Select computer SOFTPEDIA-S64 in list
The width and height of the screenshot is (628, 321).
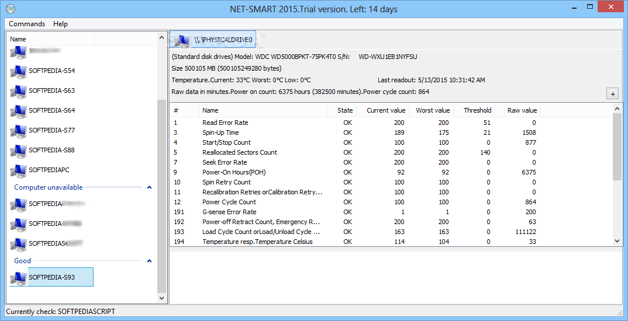click(x=51, y=110)
